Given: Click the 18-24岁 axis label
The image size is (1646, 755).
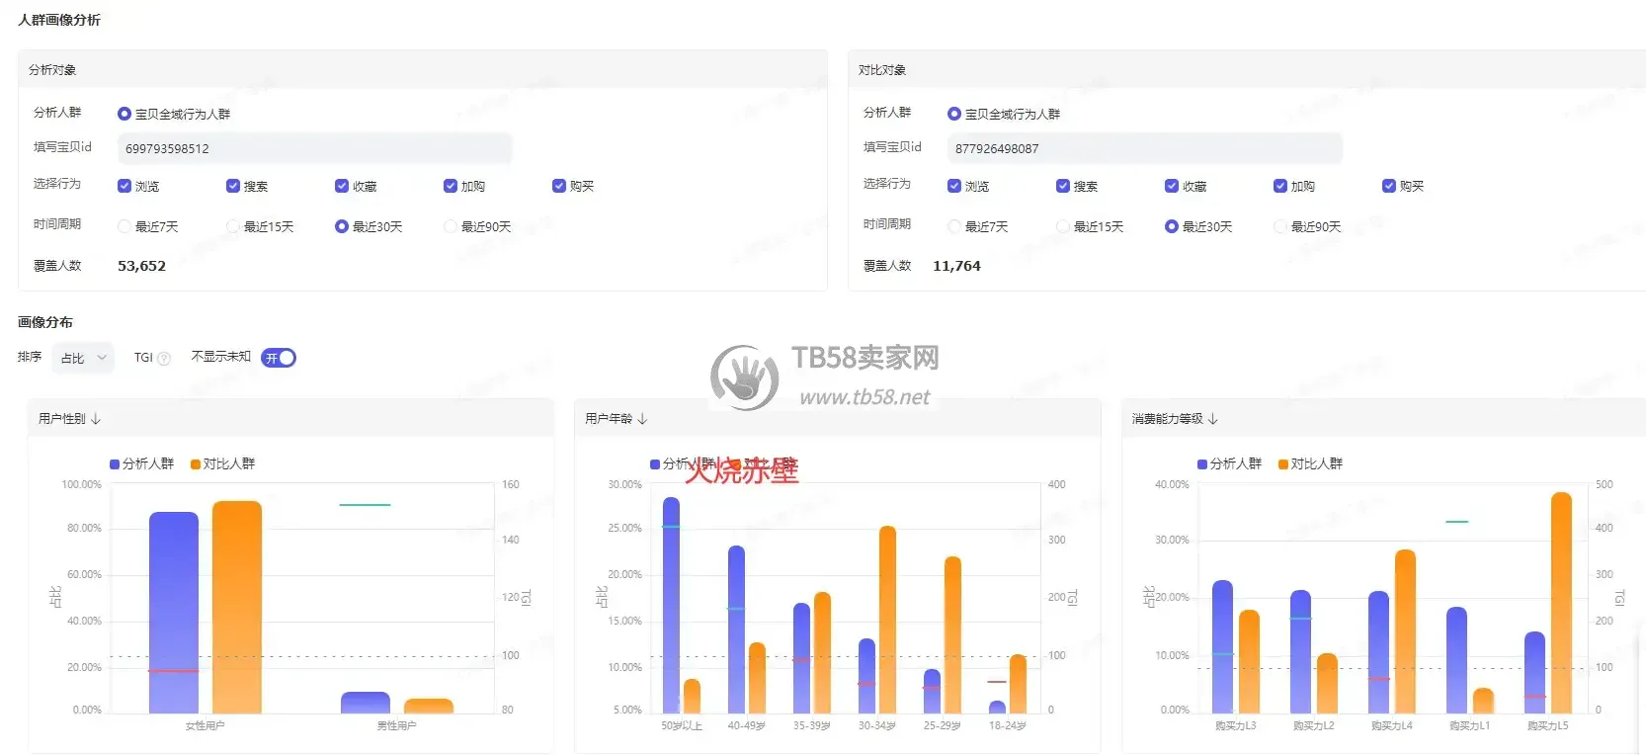Looking at the screenshot, I should tap(1008, 725).
